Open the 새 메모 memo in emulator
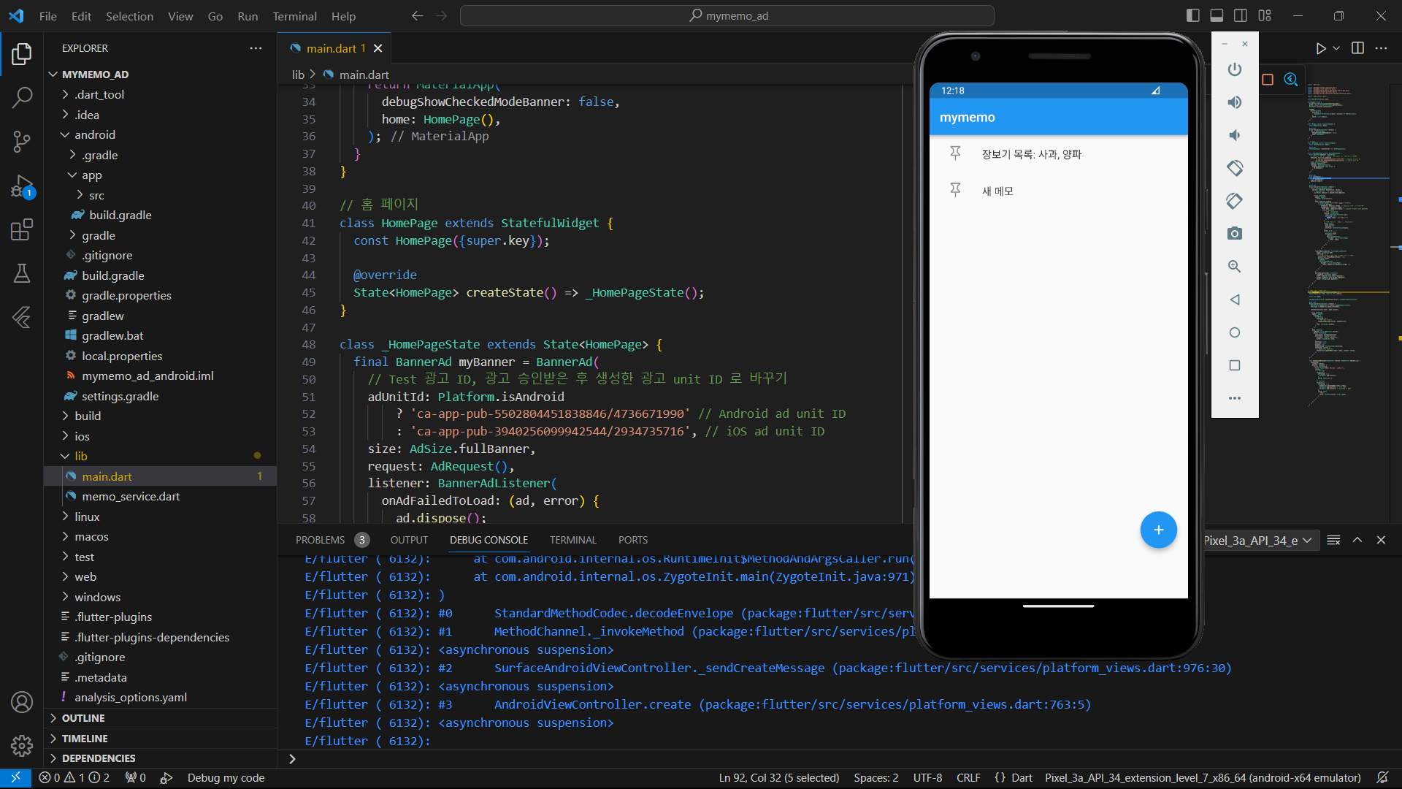This screenshot has width=1402, height=789. point(1059,191)
